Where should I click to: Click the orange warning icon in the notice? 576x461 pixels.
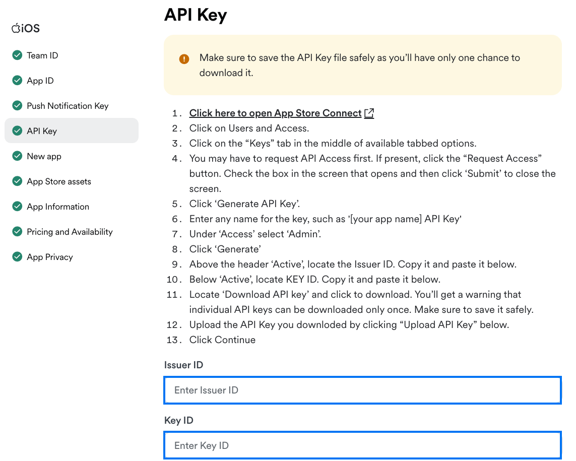point(184,59)
